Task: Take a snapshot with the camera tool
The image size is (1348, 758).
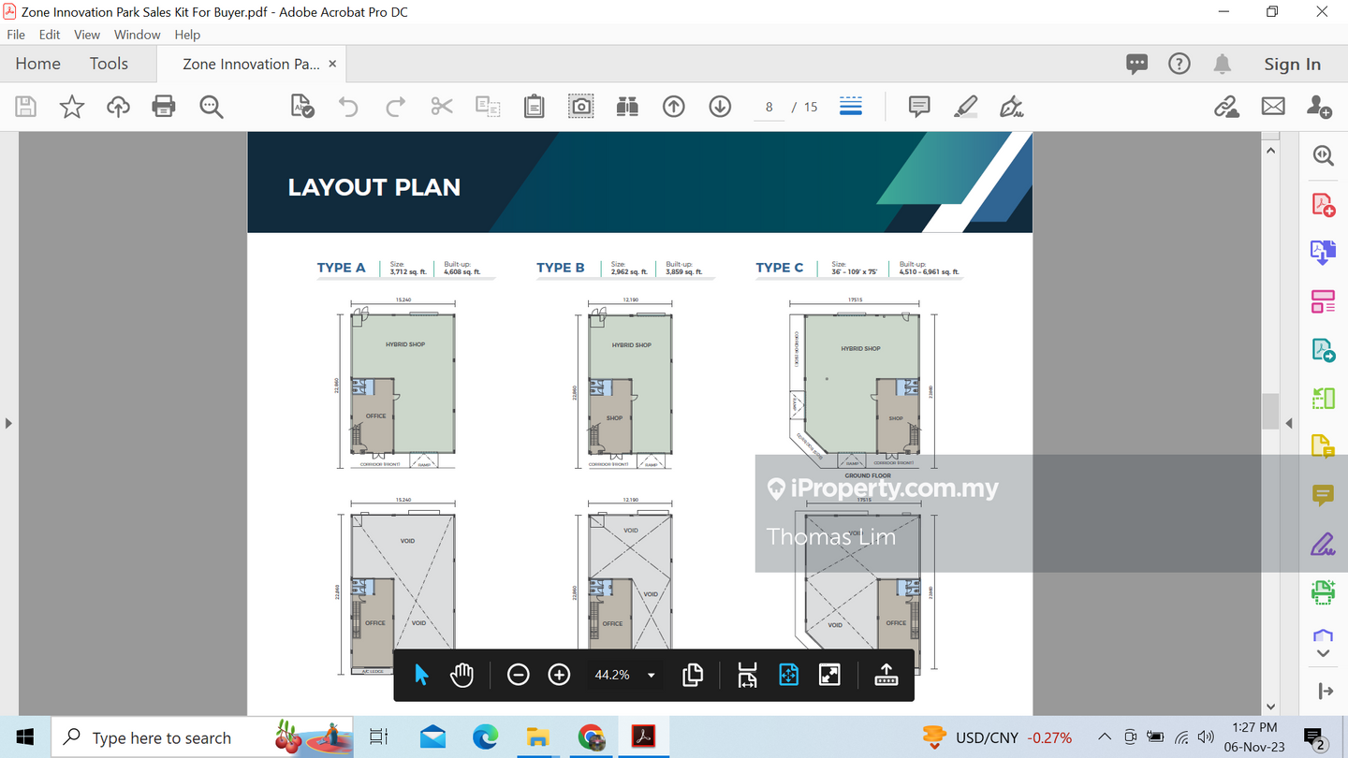Action: (x=581, y=107)
